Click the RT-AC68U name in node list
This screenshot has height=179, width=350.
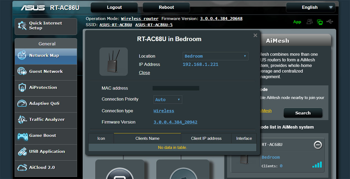tap(272, 145)
